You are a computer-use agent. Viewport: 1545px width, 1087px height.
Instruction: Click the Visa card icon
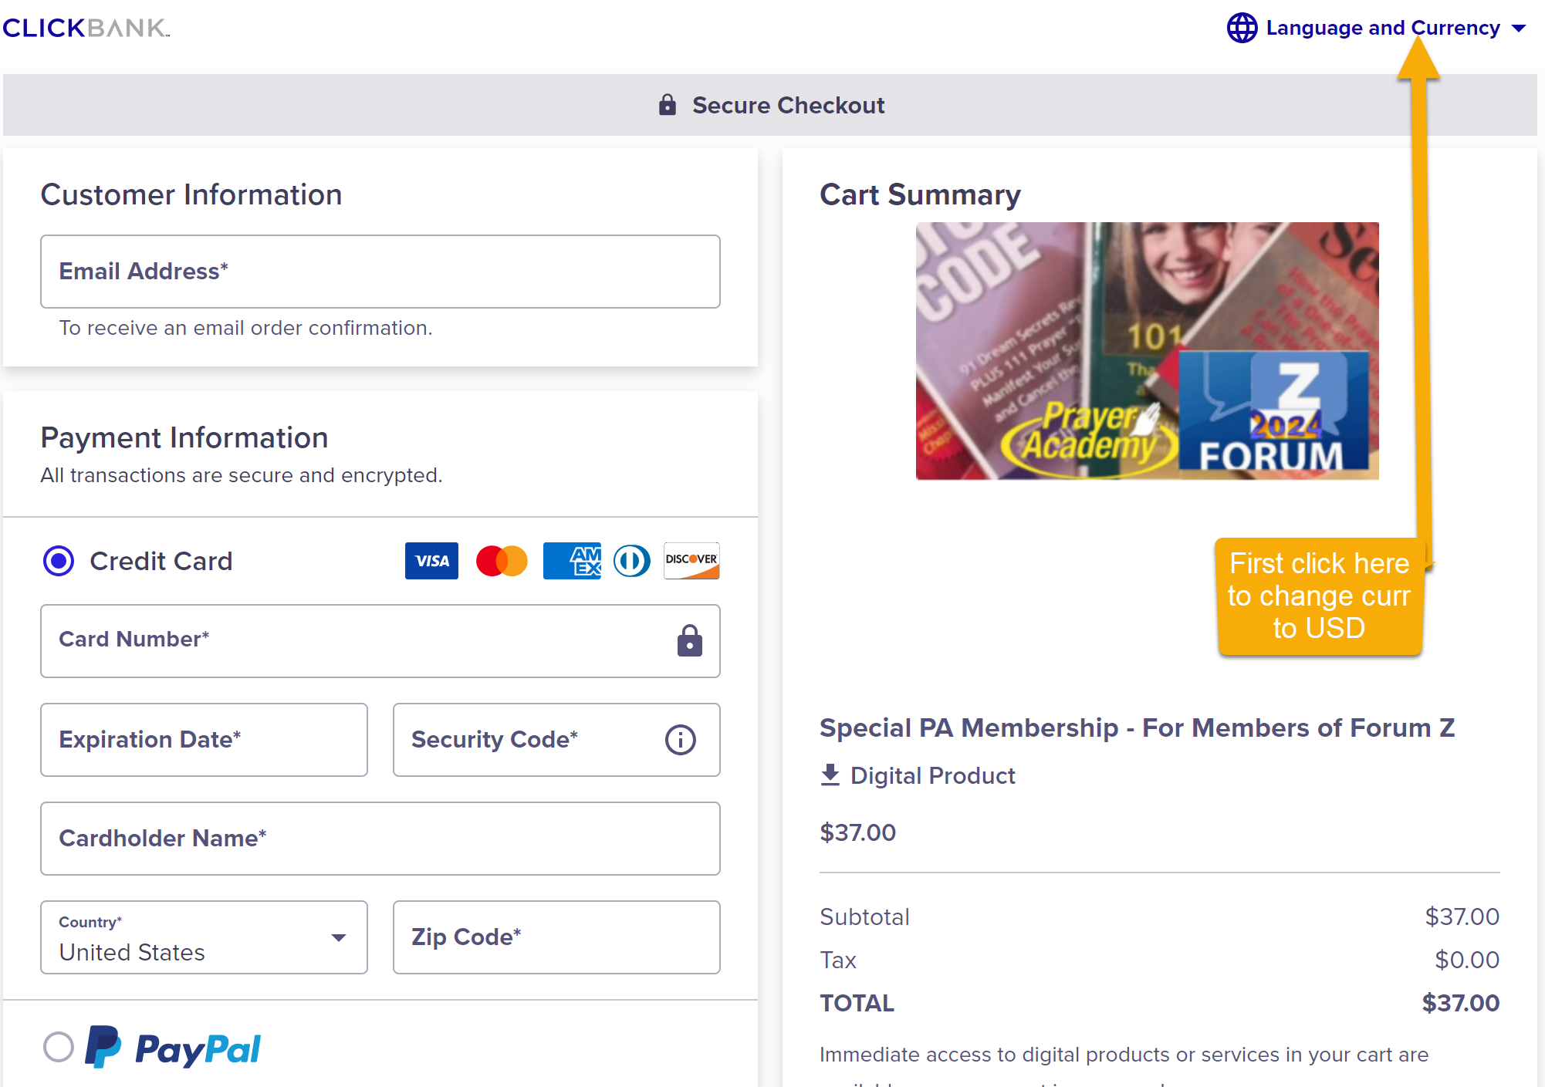pos(431,561)
